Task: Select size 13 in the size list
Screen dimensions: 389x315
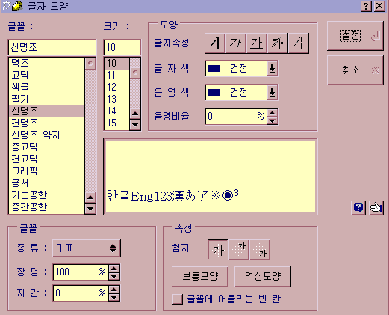Action: pos(116,99)
